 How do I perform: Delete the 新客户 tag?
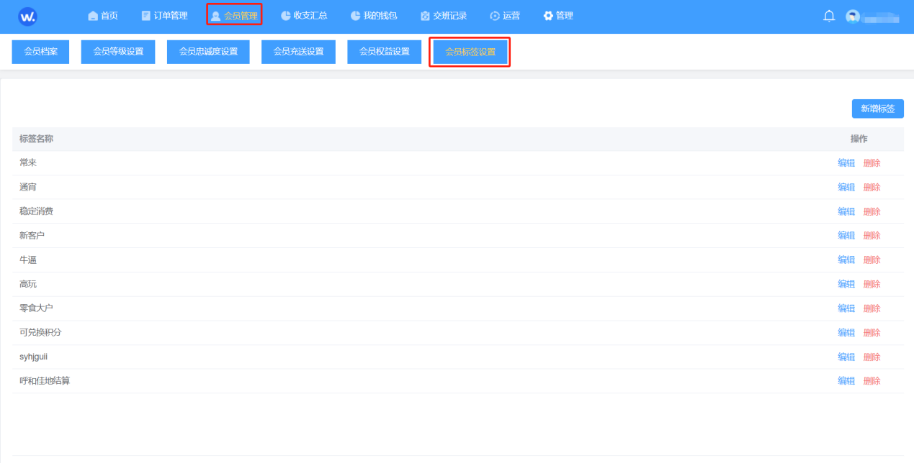872,236
